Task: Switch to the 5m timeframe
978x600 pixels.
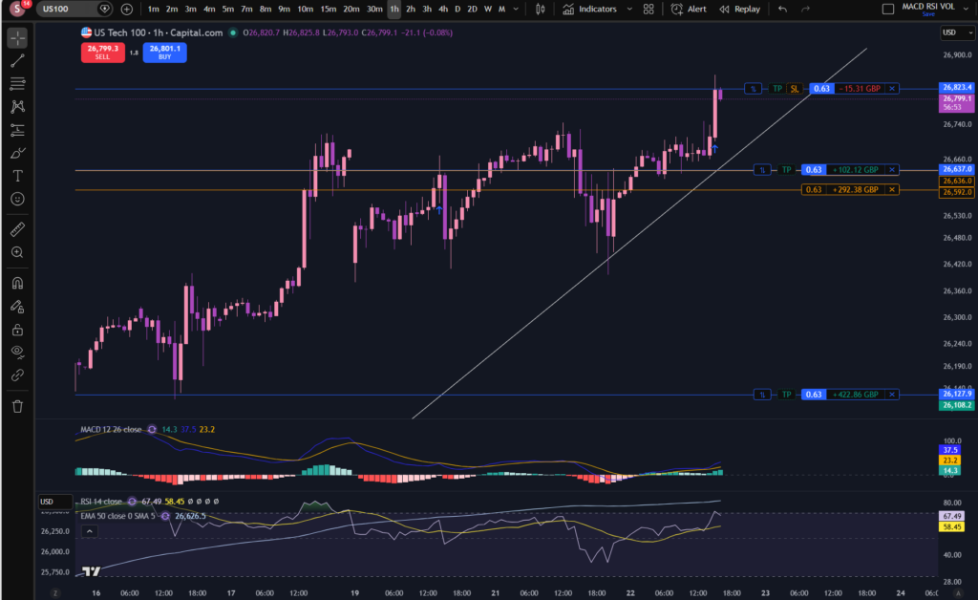Action: tap(227, 10)
